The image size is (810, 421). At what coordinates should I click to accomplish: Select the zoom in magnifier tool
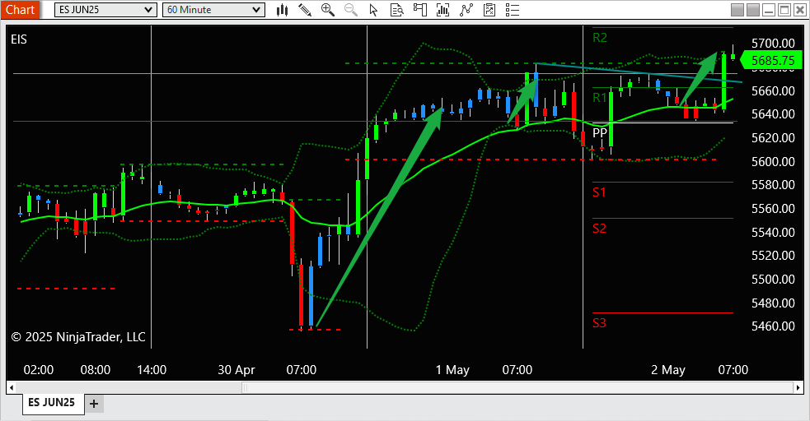pos(327,10)
